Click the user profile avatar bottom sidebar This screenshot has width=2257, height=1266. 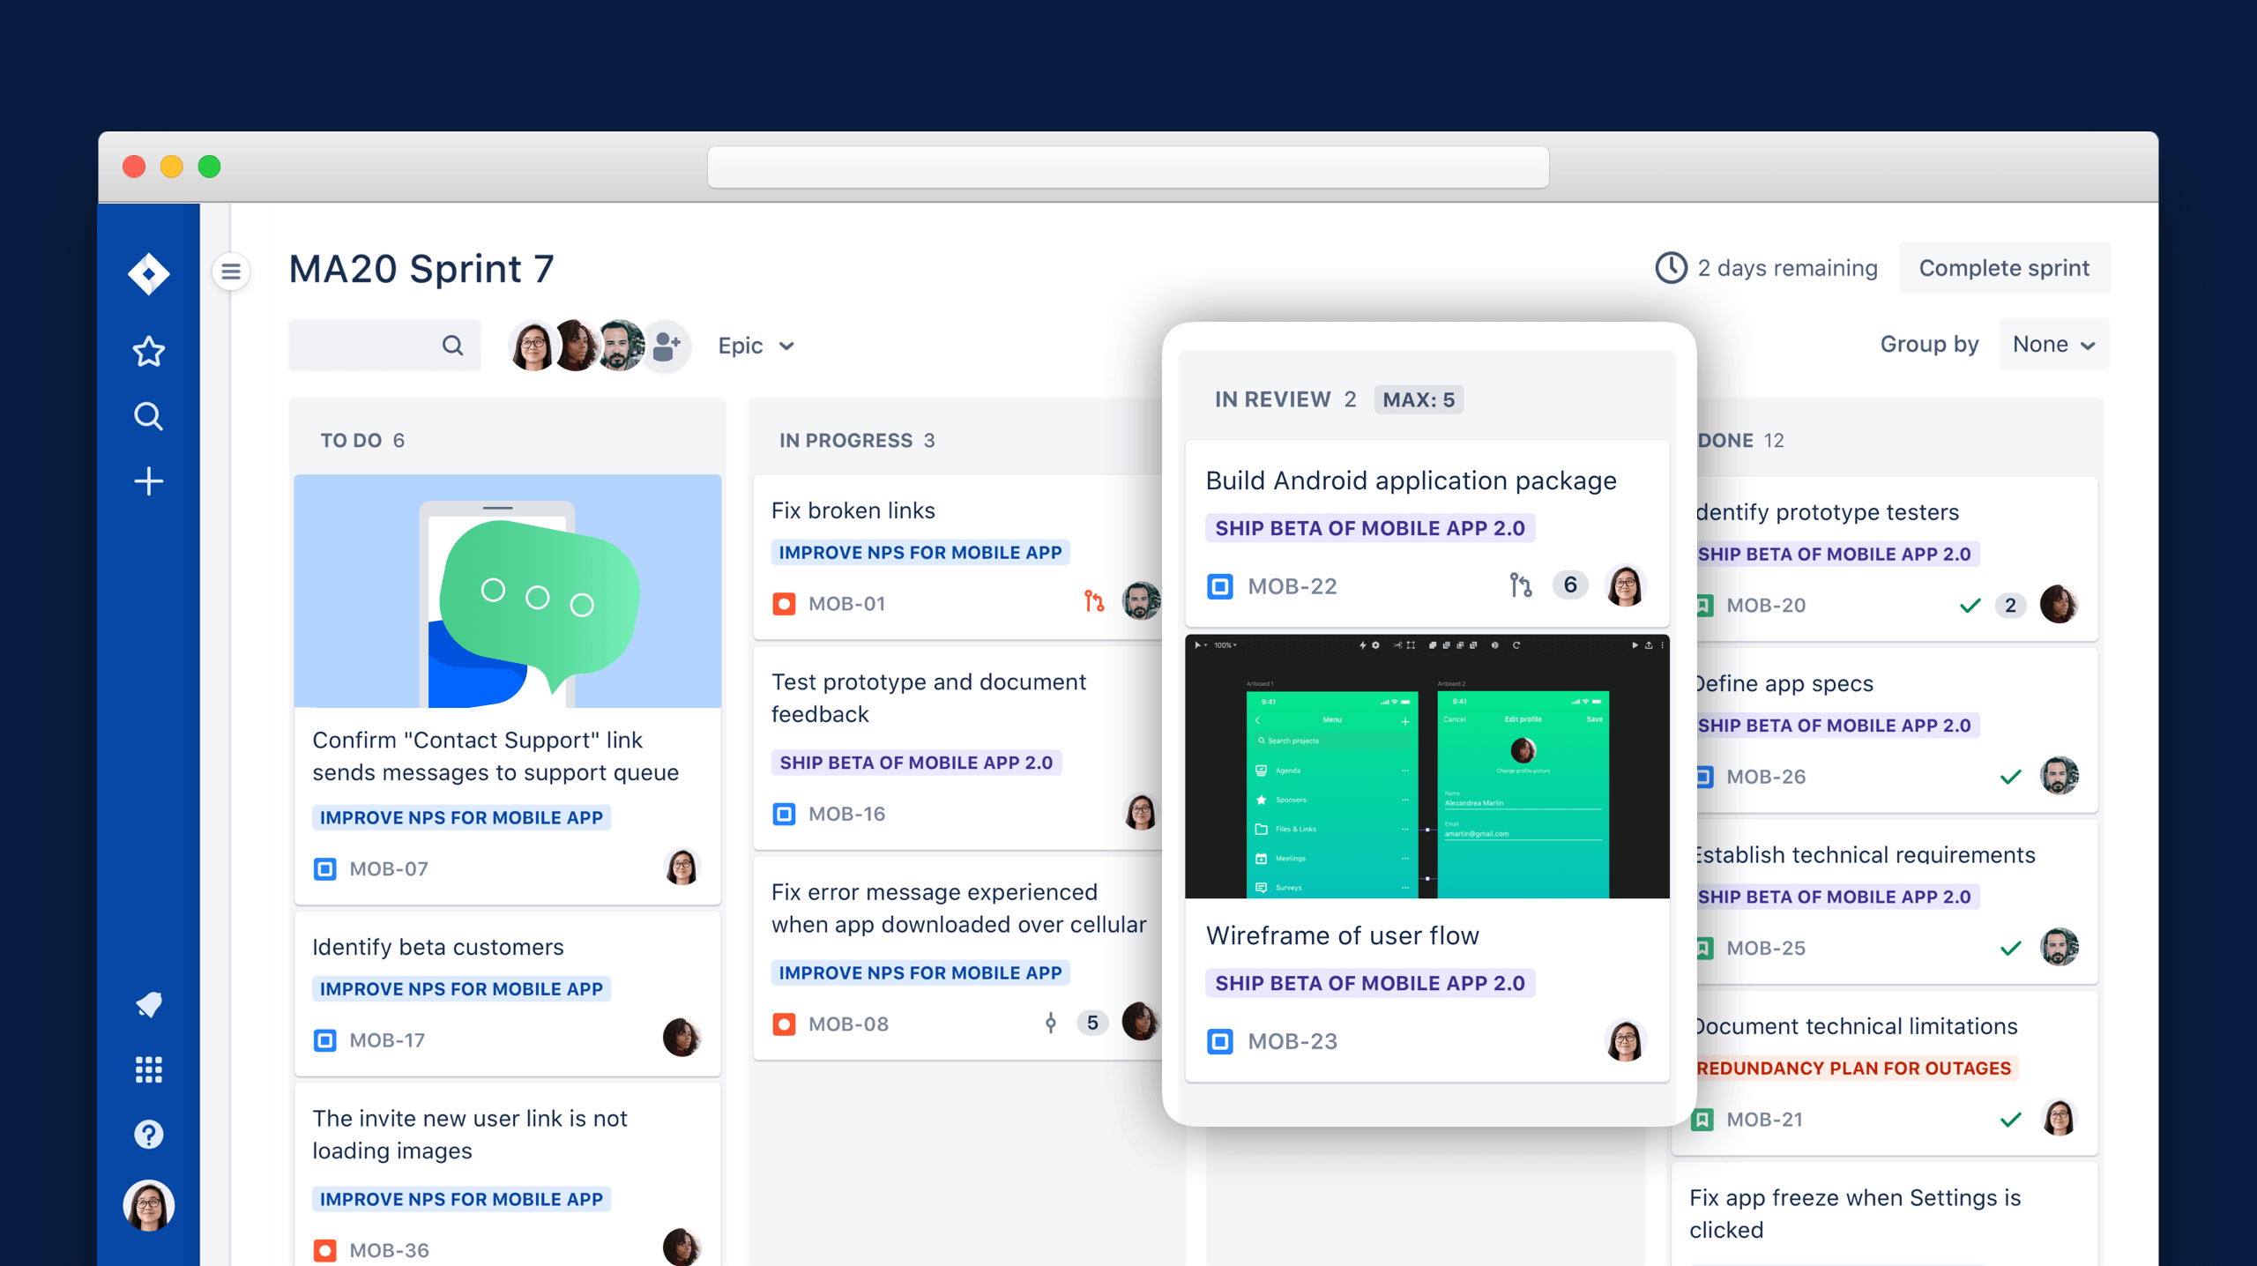click(149, 1201)
